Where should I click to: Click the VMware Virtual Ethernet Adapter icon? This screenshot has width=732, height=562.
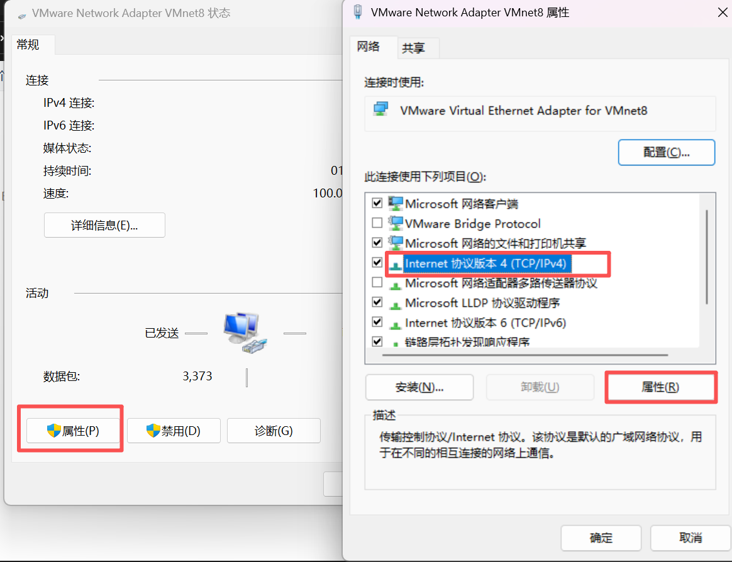pyautogui.click(x=380, y=109)
